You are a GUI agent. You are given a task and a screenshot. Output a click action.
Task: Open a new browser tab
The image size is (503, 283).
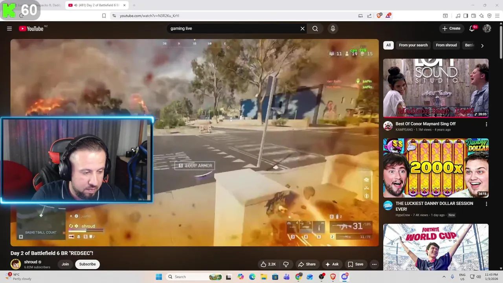click(x=134, y=5)
